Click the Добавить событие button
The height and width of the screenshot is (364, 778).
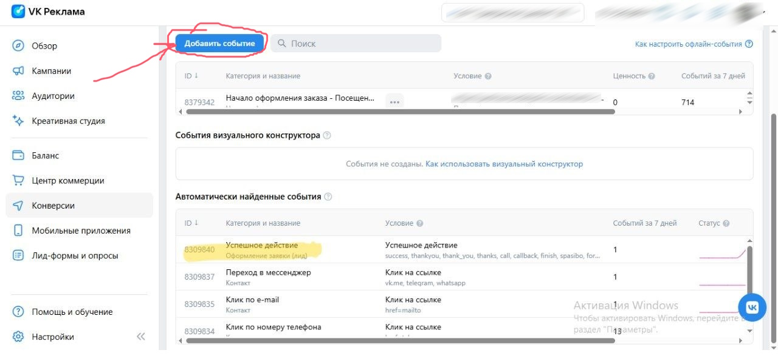tap(220, 43)
